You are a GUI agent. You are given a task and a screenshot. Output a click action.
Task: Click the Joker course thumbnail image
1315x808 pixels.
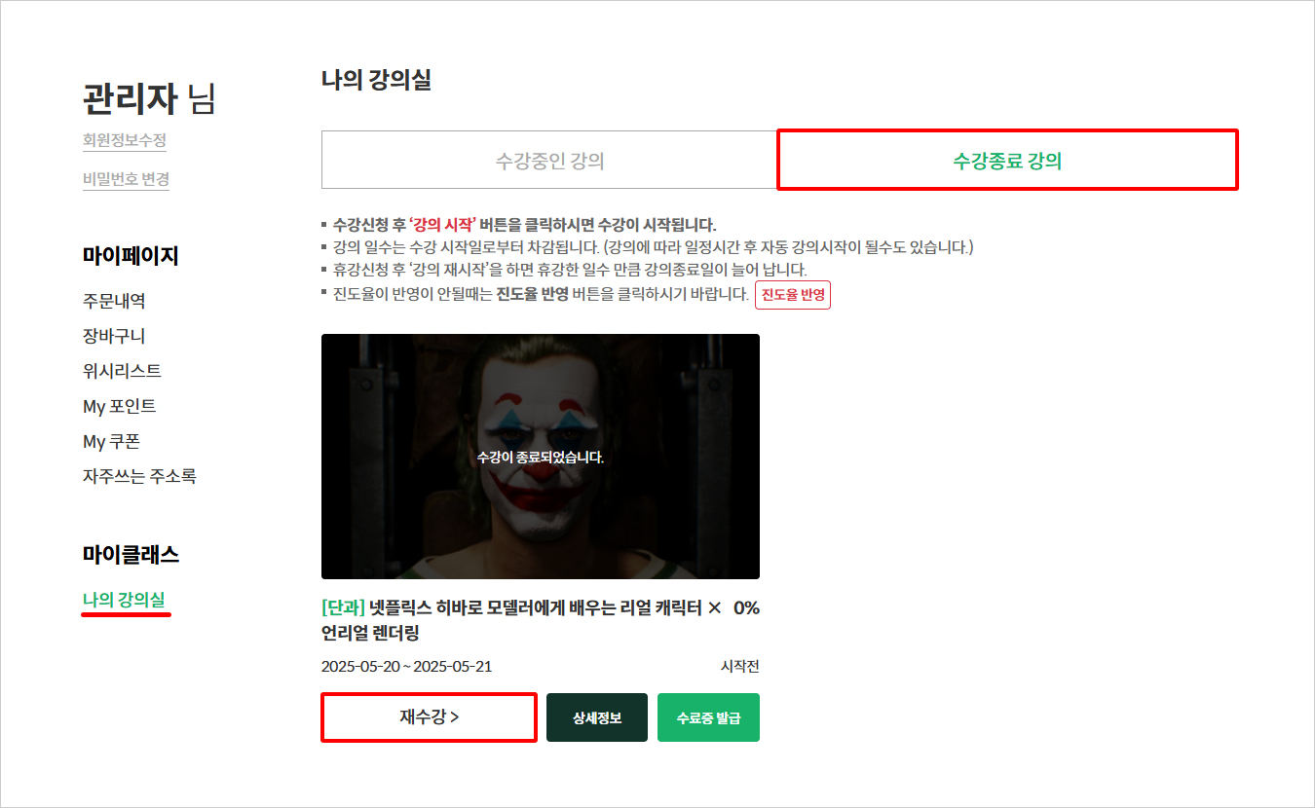pyautogui.click(x=540, y=457)
